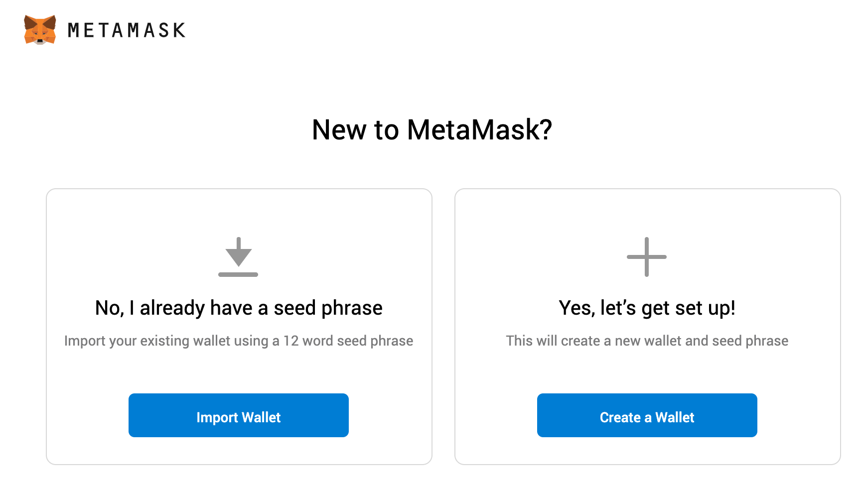862x487 pixels.
Task: Click the Create a Wallet button
Action: [x=647, y=415]
